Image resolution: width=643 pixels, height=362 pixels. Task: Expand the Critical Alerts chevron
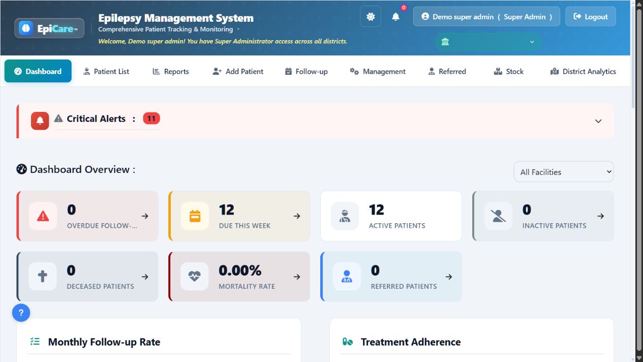pyautogui.click(x=598, y=121)
